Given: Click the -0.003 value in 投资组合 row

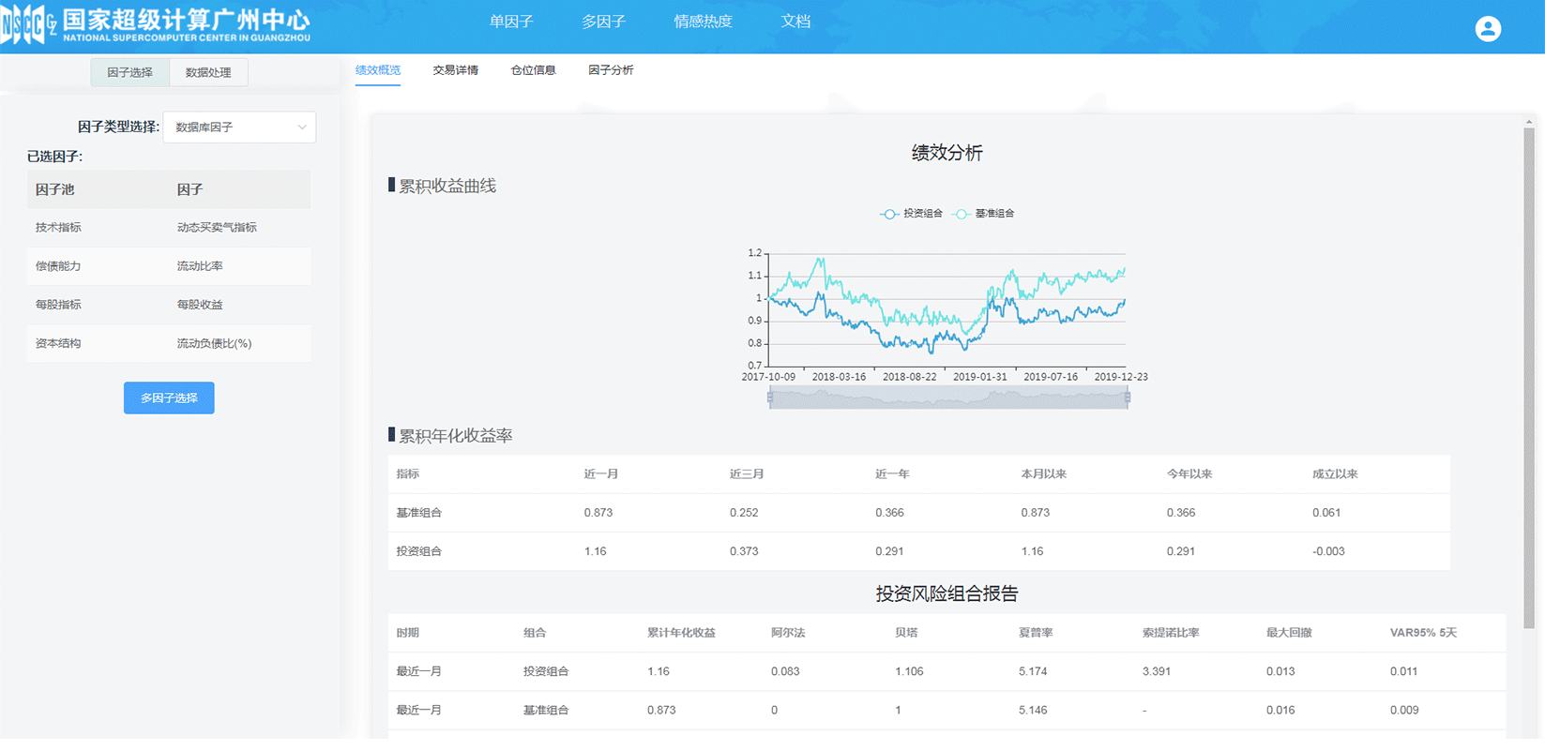Looking at the screenshot, I should tap(1328, 551).
